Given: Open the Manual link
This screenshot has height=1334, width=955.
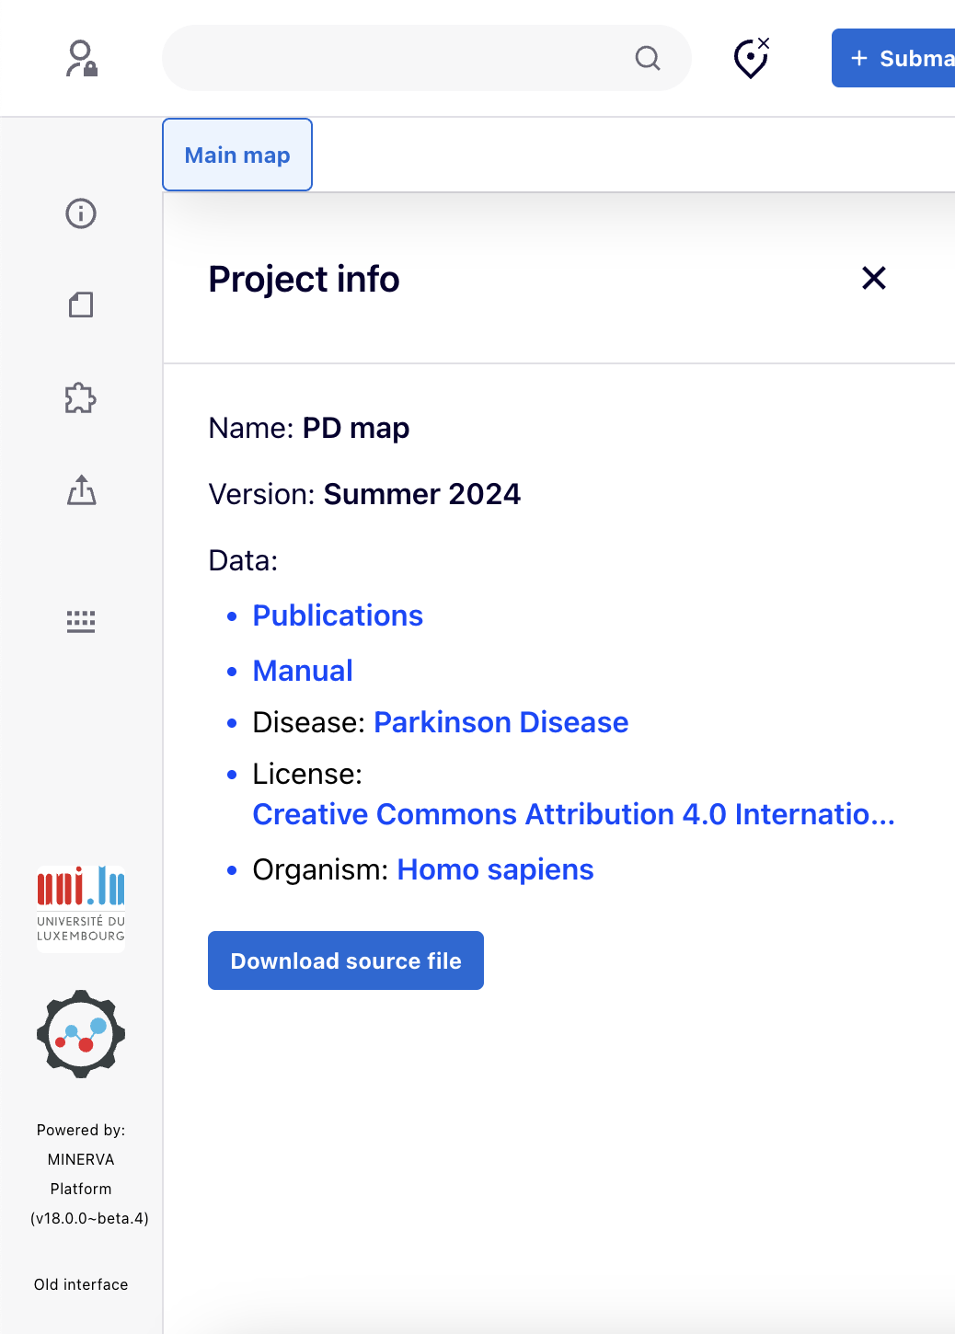Looking at the screenshot, I should tap(303, 671).
